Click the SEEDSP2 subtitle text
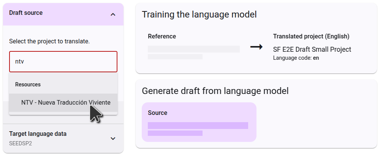The height and width of the screenshot is (156, 380). pyautogui.click(x=21, y=143)
